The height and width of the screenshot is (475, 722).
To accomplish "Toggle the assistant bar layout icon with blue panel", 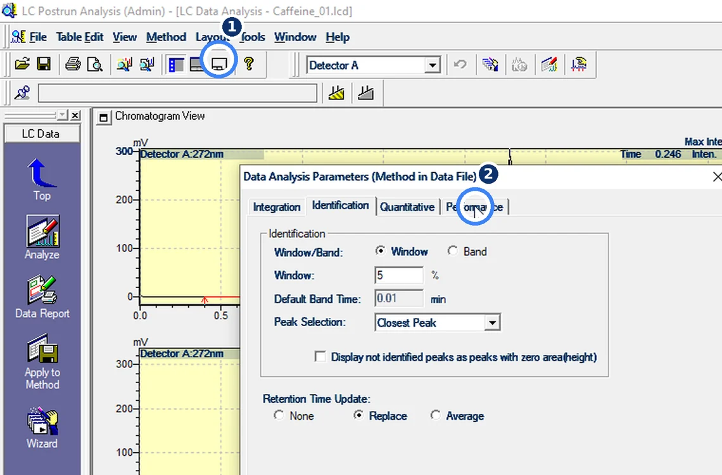I will [176, 64].
